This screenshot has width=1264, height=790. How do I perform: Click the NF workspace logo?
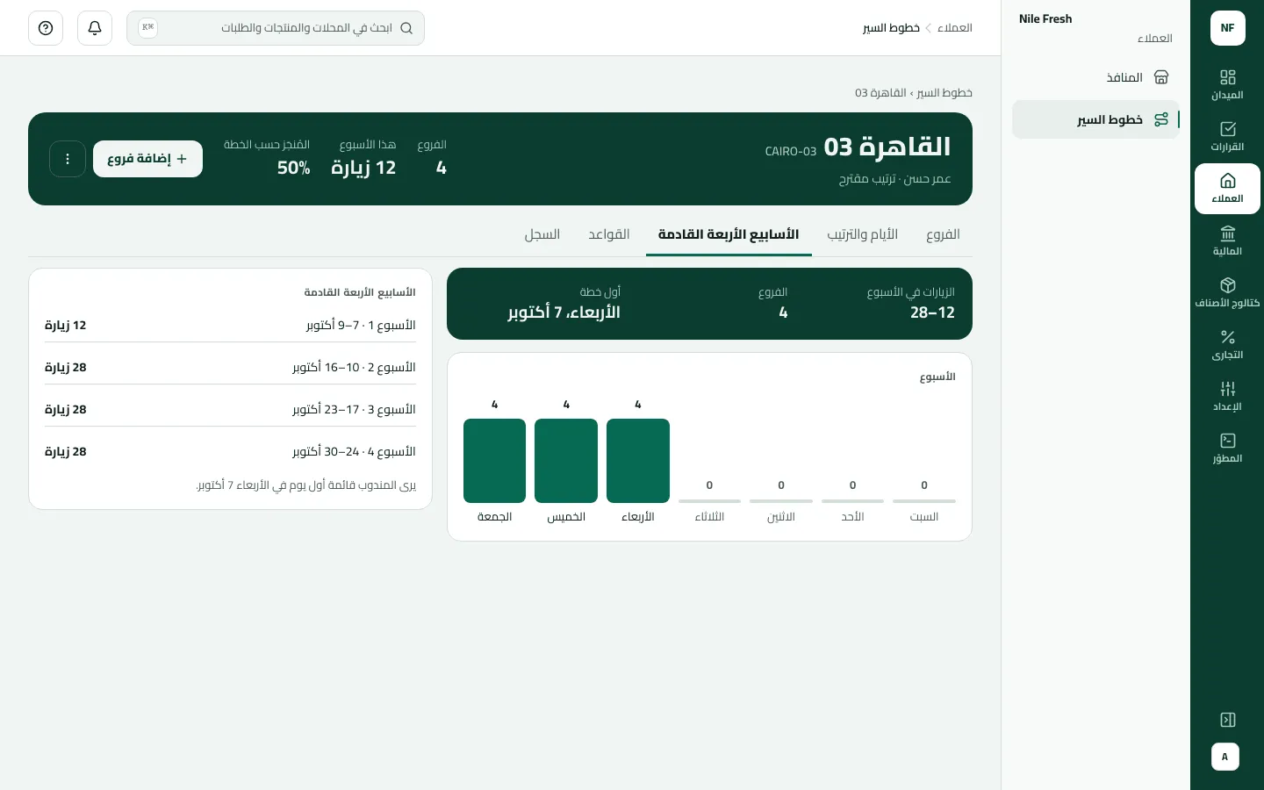1227,28
